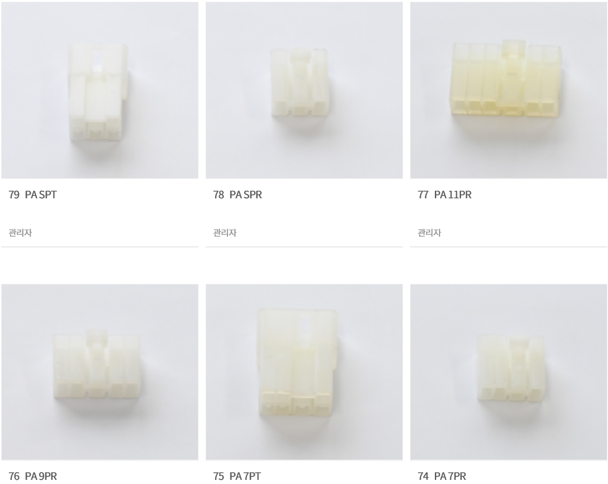Click the '76 PA 9PR' title link

(x=32, y=476)
